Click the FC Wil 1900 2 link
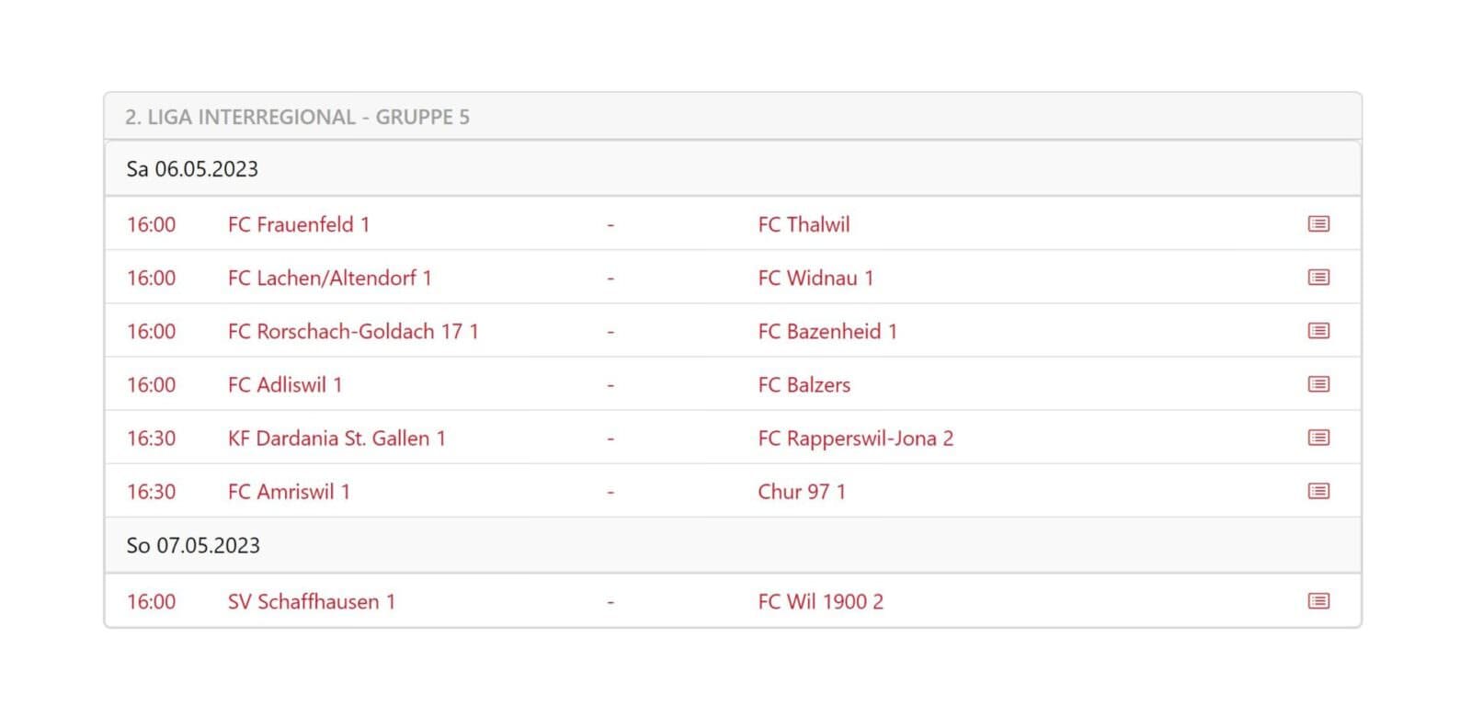This screenshot has width=1471, height=717. (820, 601)
